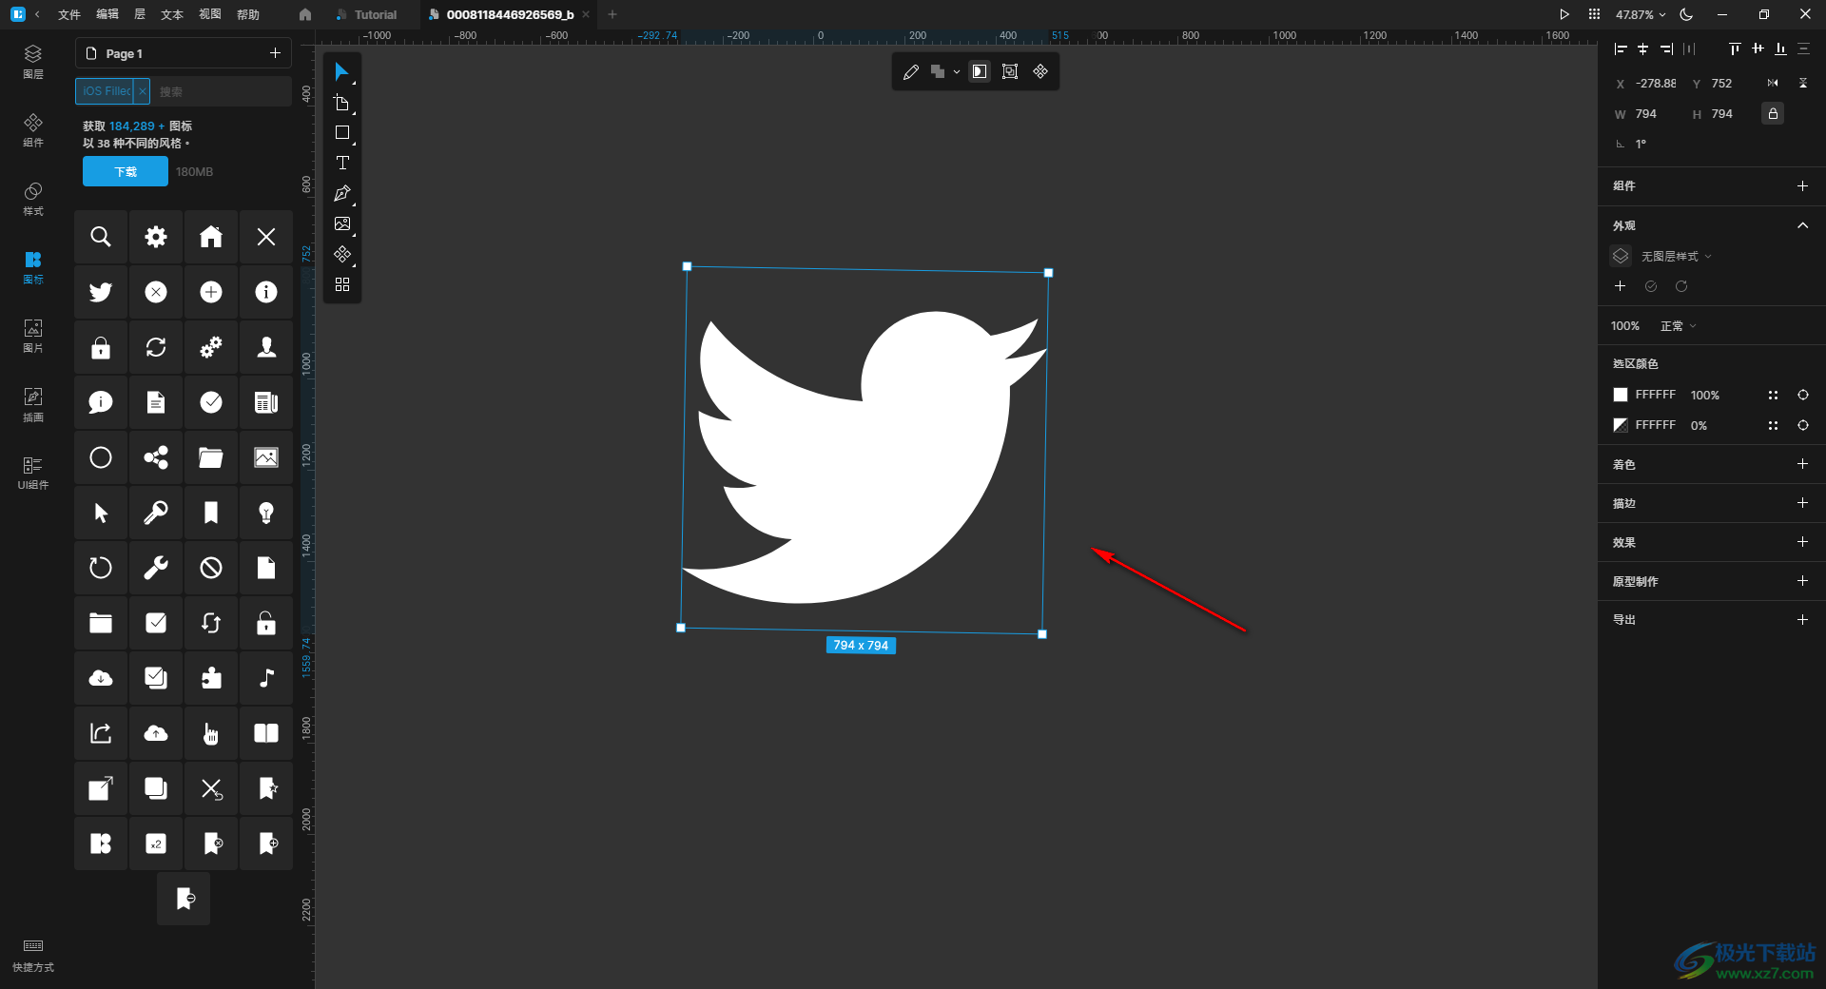Add a 着色 fill with plus
This screenshot has height=989, width=1826.
pyautogui.click(x=1802, y=464)
